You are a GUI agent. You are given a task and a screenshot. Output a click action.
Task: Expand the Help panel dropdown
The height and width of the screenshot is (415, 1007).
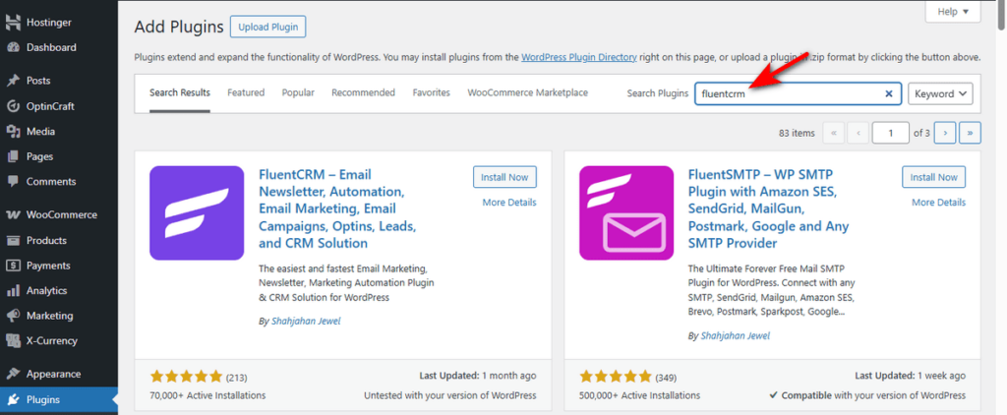coord(952,12)
